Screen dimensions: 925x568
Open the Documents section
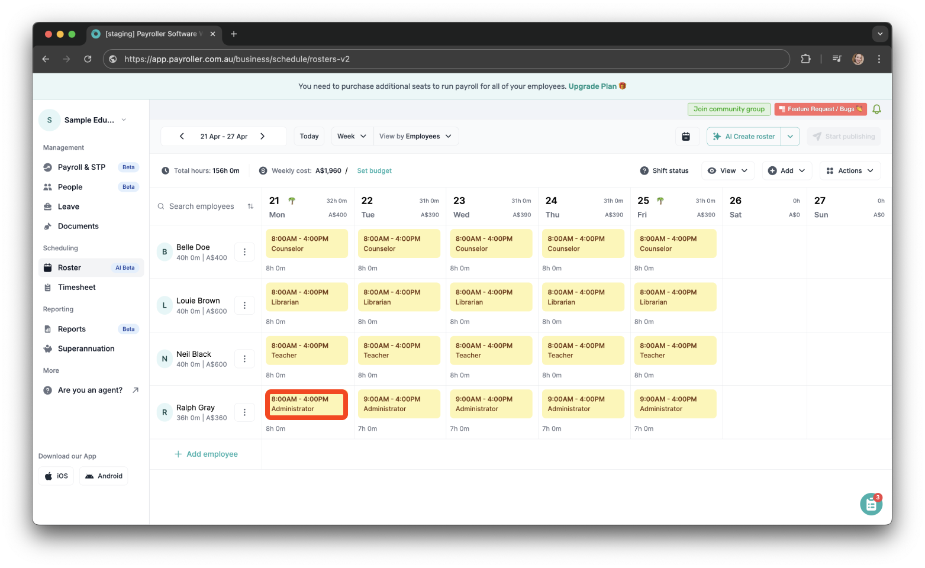point(78,226)
